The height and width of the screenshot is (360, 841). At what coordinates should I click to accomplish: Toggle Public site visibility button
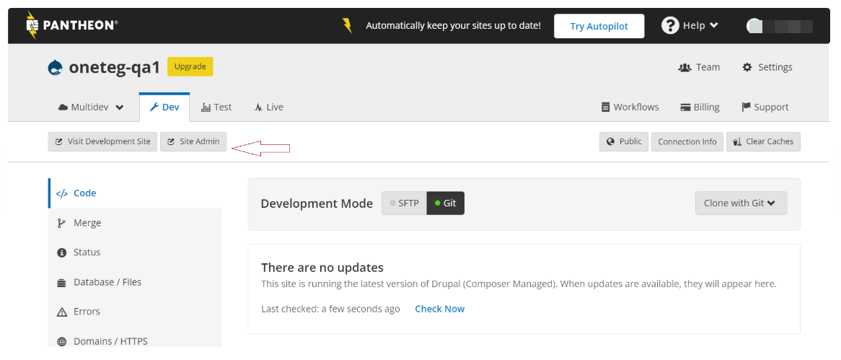point(623,141)
